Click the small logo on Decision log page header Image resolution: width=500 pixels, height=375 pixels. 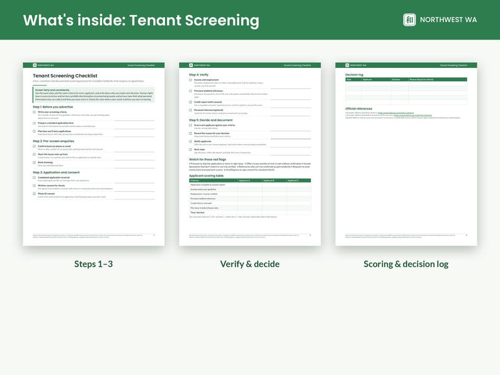pyautogui.click(x=347, y=65)
